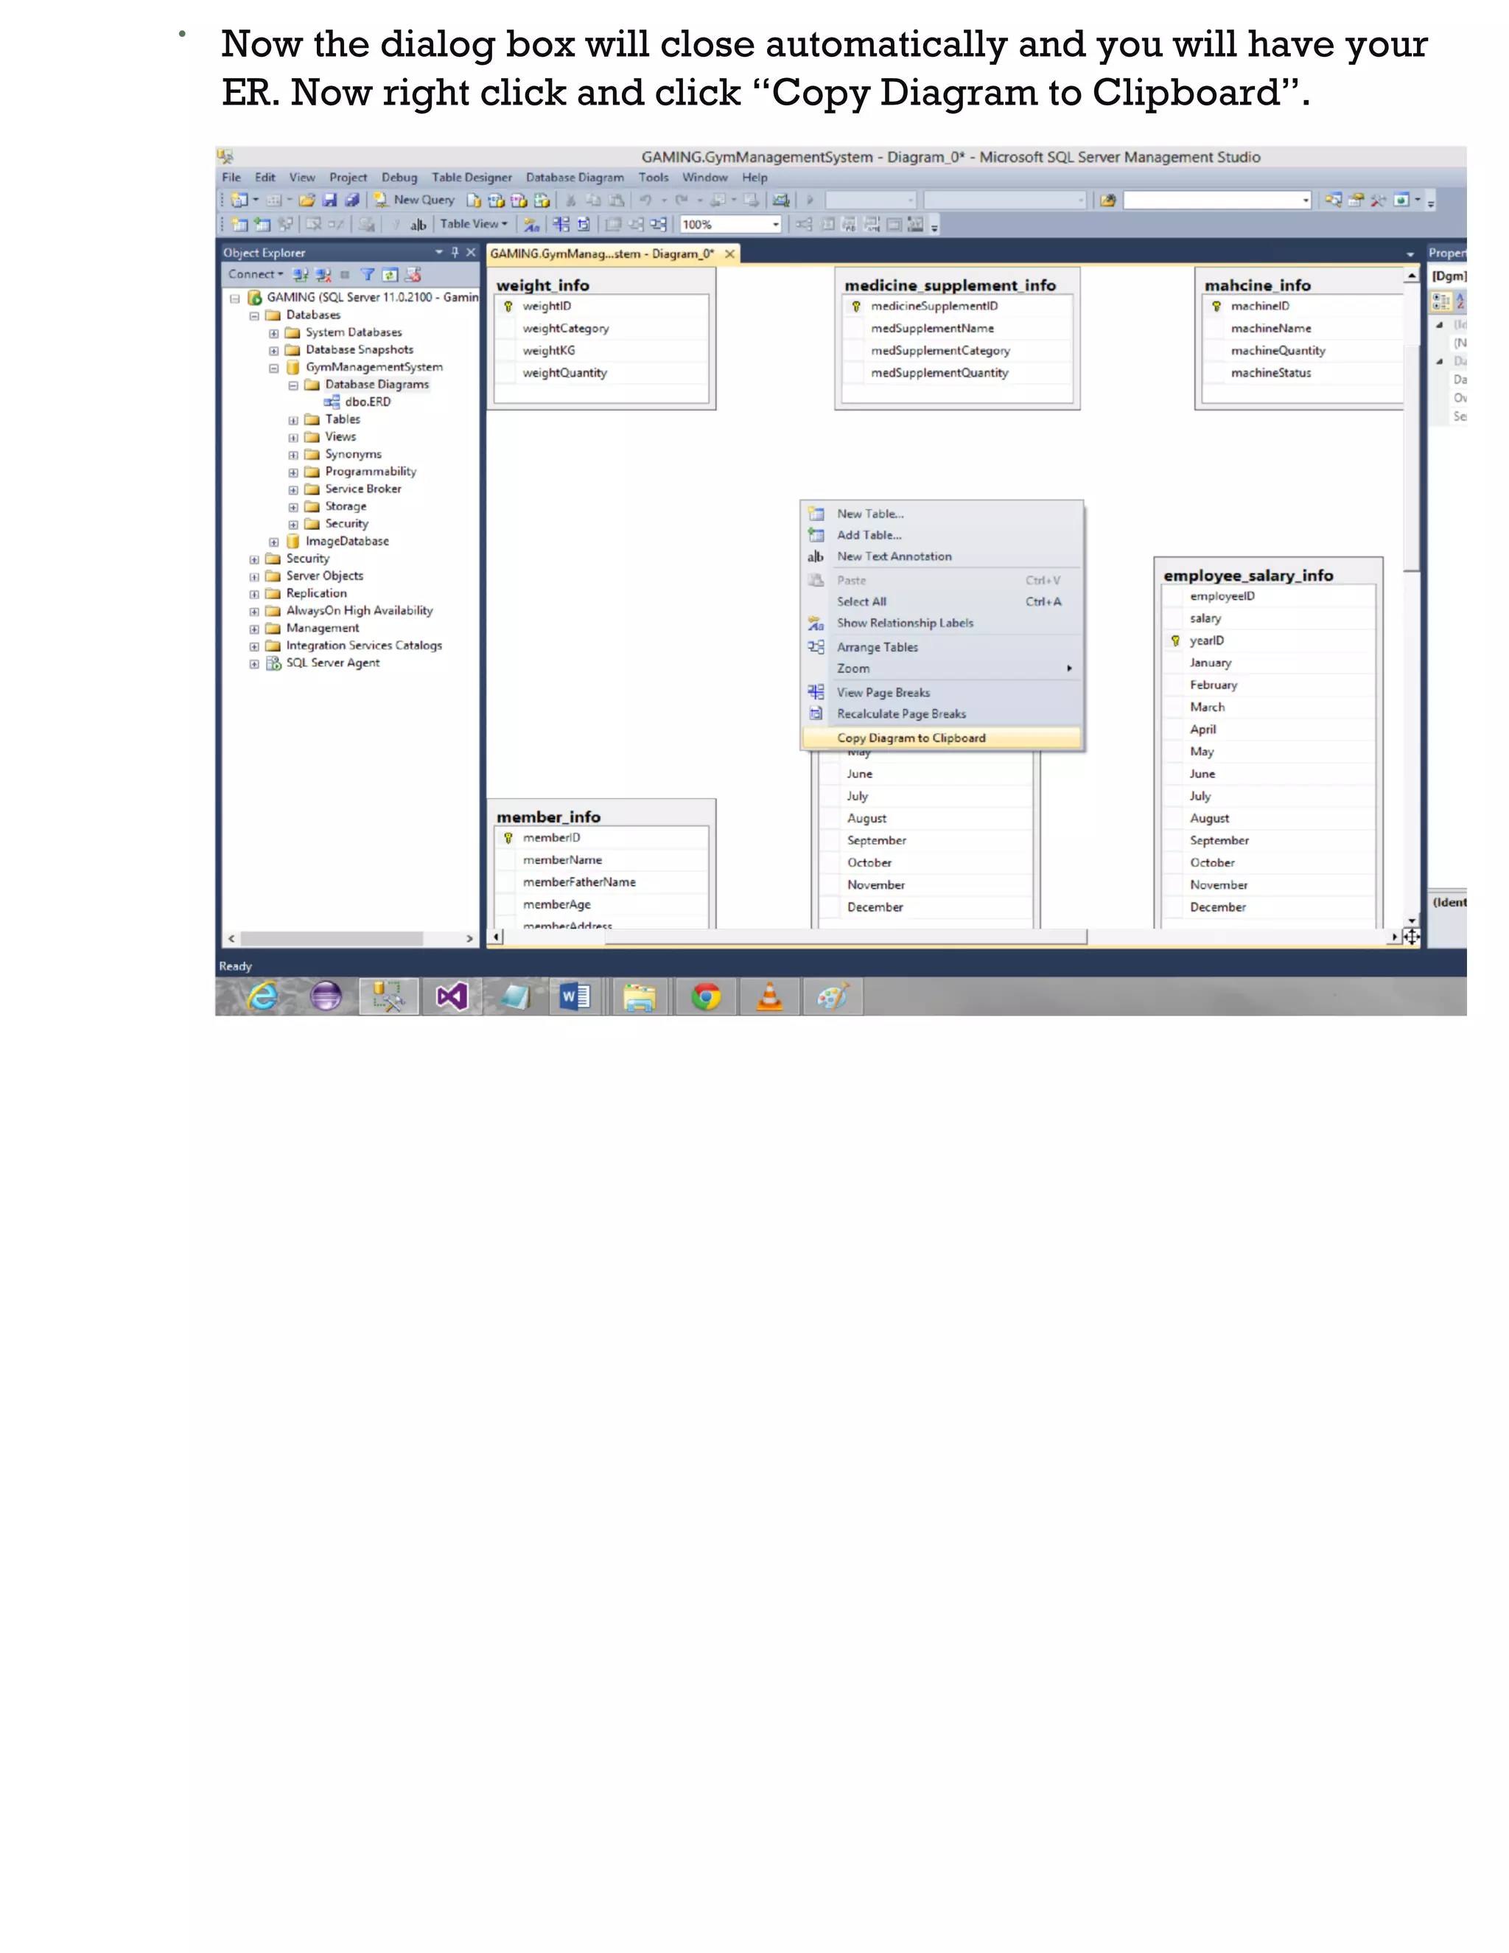Click the Save icon in toolbar

tap(329, 200)
